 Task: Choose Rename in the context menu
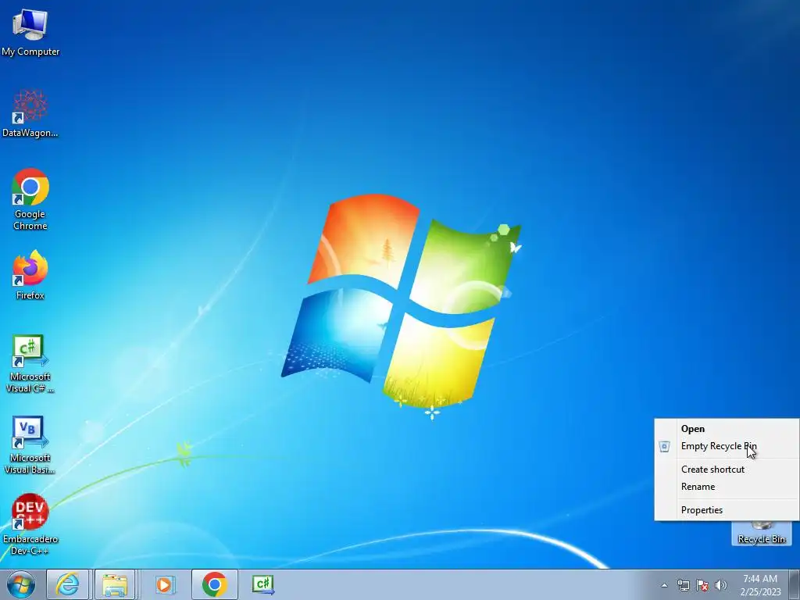[727, 487]
